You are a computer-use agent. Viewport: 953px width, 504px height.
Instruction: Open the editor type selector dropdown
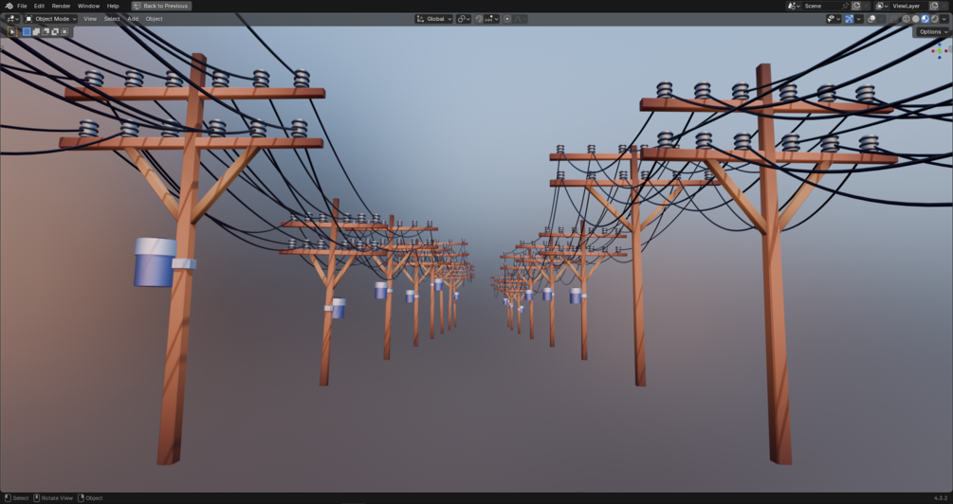coord(12,19)
